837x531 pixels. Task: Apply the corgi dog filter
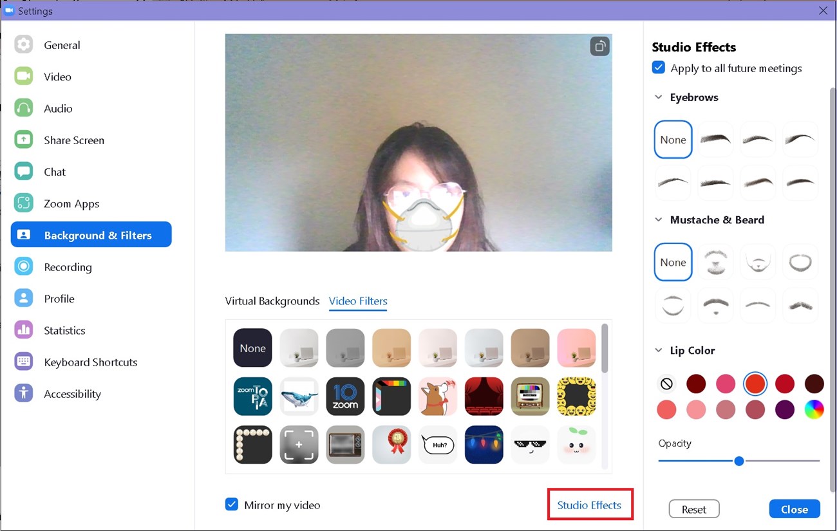(x=438, y=396)
